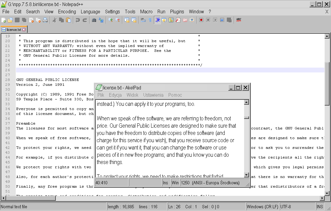Open the Settings menu
This screenshot has width=331, height=211.
(x=112, y=12)
